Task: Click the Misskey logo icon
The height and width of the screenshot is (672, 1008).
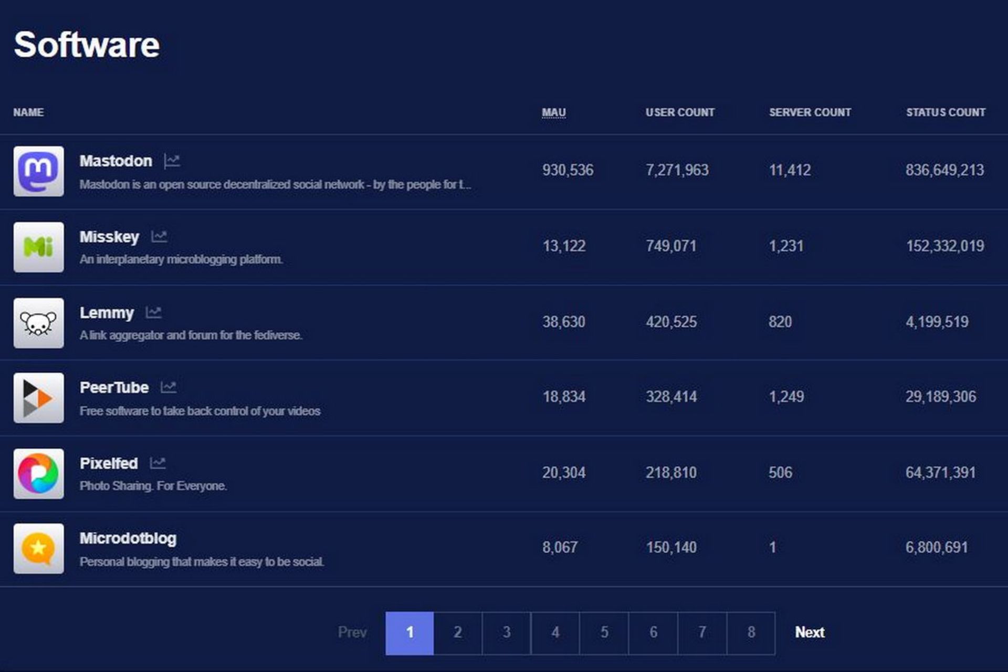Action: pos(39,247)
